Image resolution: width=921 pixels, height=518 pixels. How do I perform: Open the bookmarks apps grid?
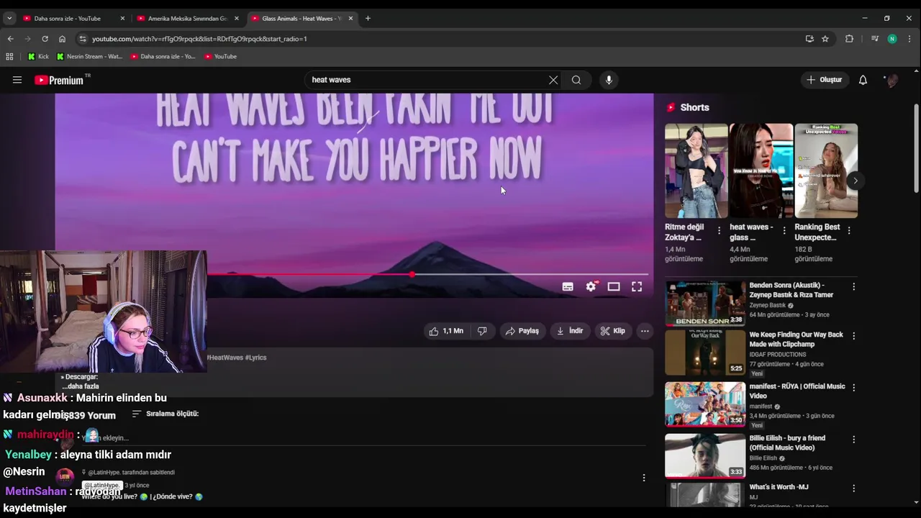9,56
